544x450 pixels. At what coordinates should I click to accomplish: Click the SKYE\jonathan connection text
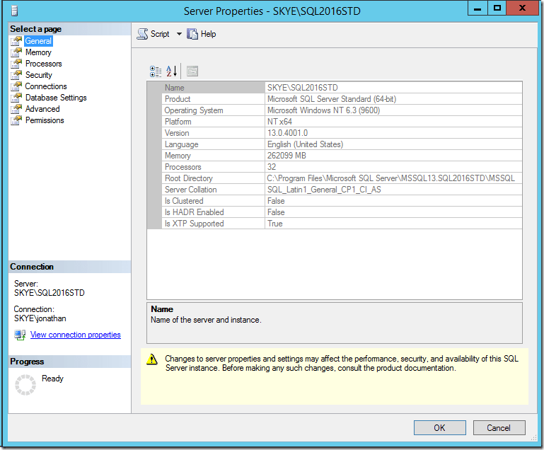(x=40, y=318)
